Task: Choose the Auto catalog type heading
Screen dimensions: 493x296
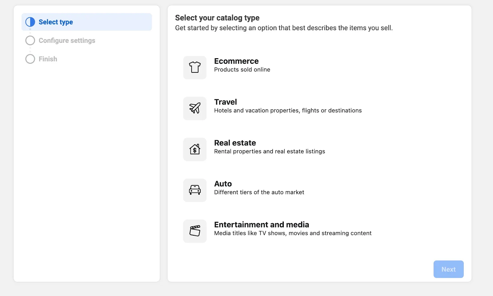Action: 223,184
